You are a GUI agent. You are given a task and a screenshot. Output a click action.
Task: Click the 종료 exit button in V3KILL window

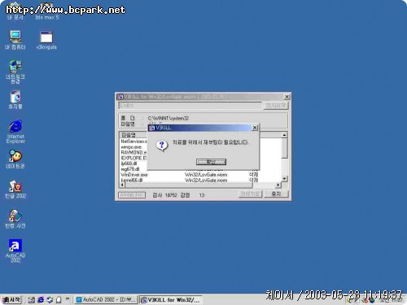276,194
